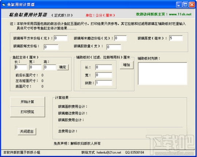Select the 辅助板材列表 list box
This screenshot has width=197, height=157.
162,74
